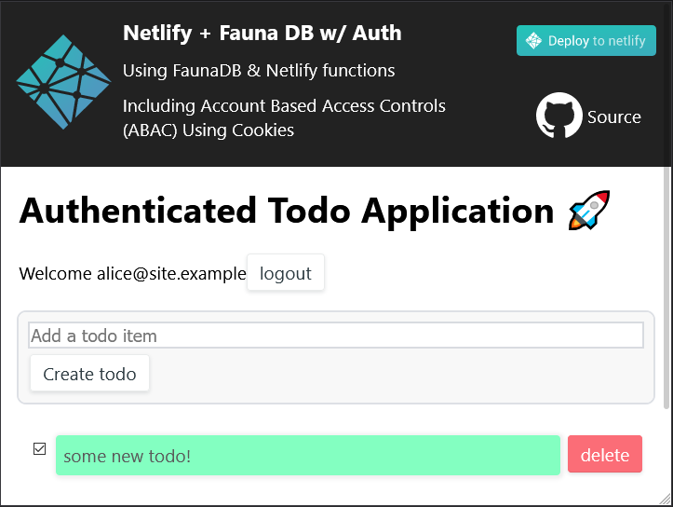Log out with the logout button
This screenshot has height=507, width=673.
[286, 272]
